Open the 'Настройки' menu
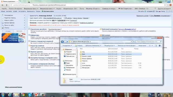173x97 pixels. click(9, 11)
